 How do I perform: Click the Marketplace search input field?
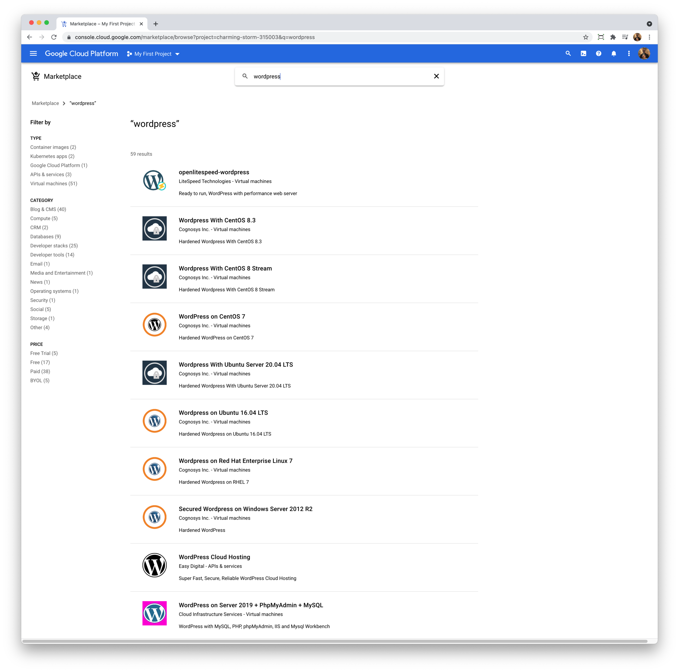pos(339,76)
